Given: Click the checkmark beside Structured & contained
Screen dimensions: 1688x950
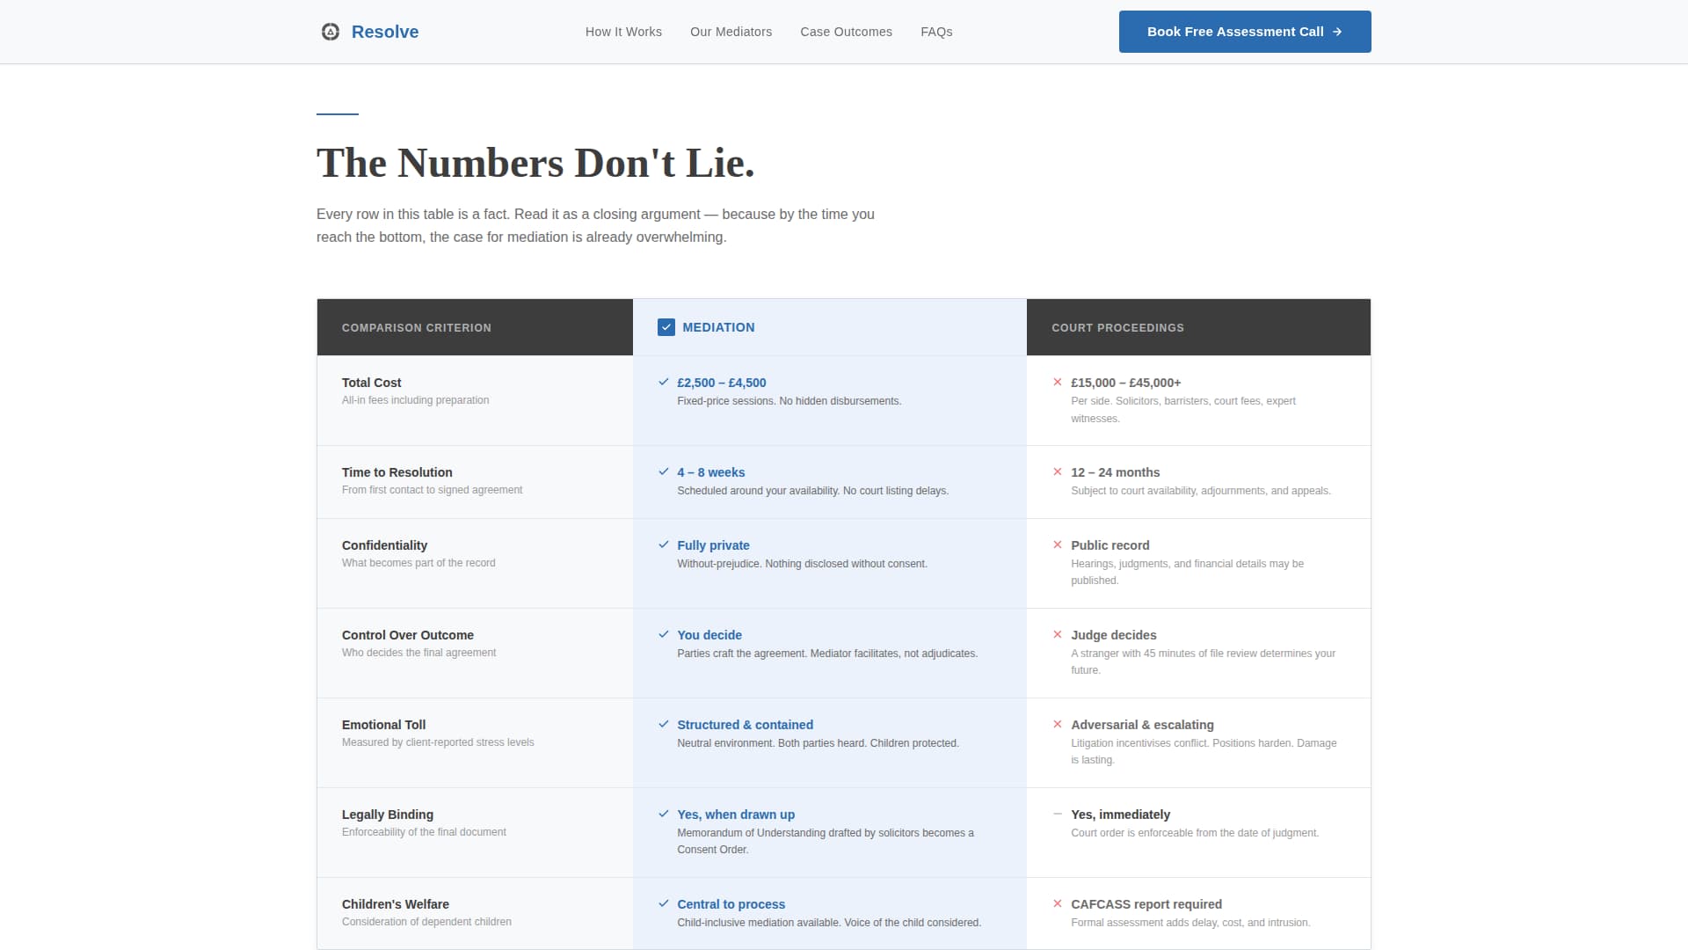Looking at the screenshot, I should click(x=664, y=725).
